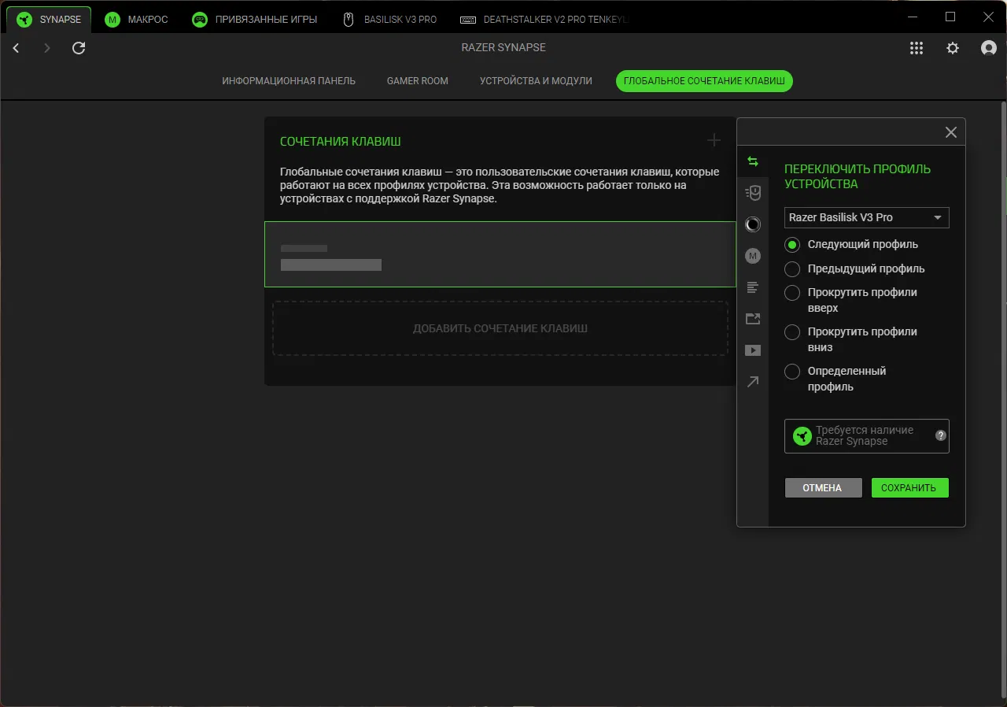Open Synapse settings gear
The height and width of the screenshot is (707, 1007).
953,48
